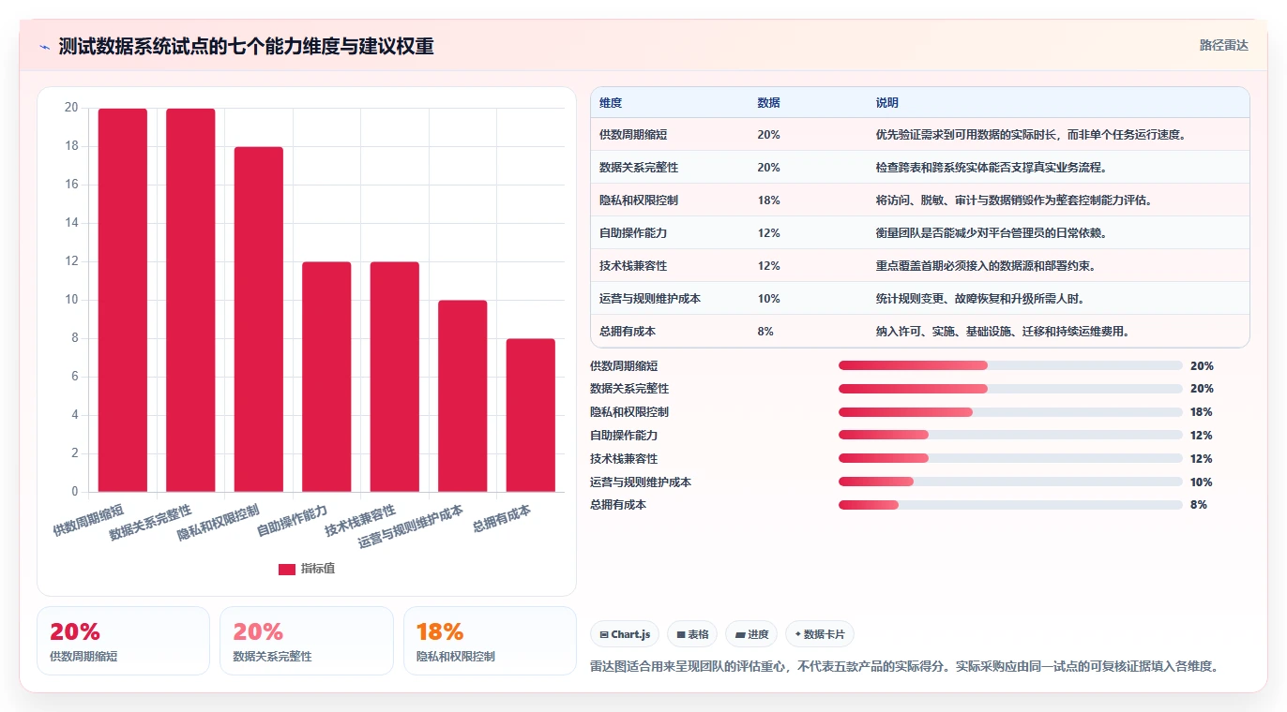Click the description starting 统计规则变更
This screenshot has width=1287, height=712.
[980, 299]
